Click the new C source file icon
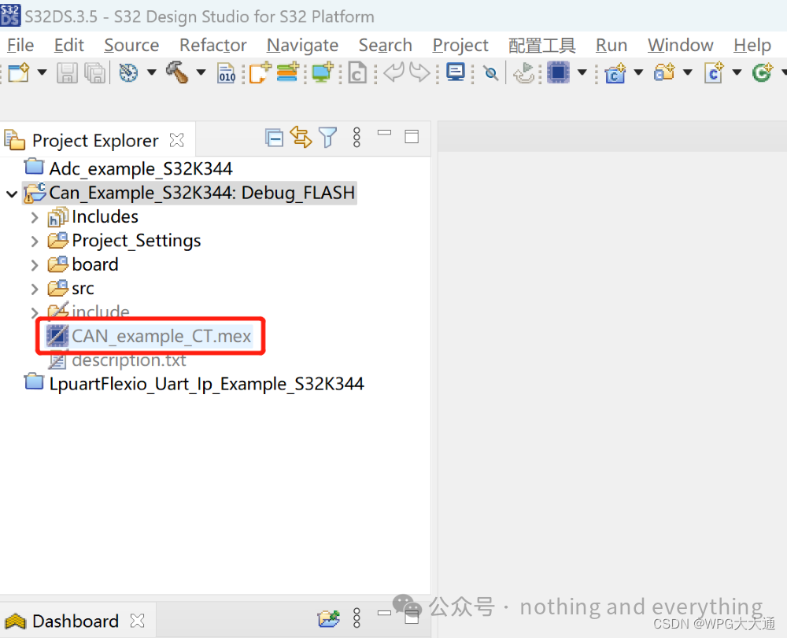This screenshot has height=638, width=787. pos(714,72)
